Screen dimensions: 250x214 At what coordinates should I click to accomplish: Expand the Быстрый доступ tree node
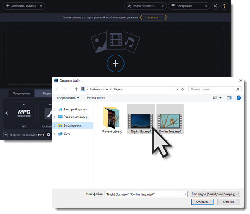[x=55, y=109]
